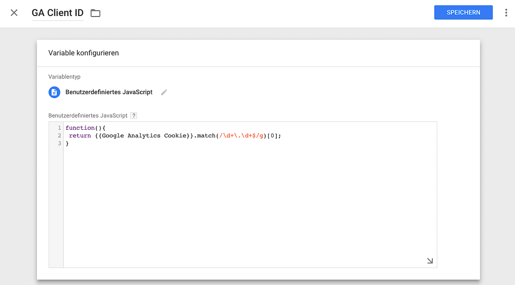The height and width of the screenshot is (285, 515).
Task: Close the variable editor with X icon
Action: (14, 13)
